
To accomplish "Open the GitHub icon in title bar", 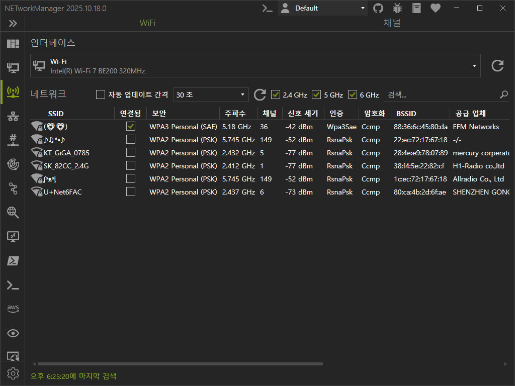I will point(378,8).
